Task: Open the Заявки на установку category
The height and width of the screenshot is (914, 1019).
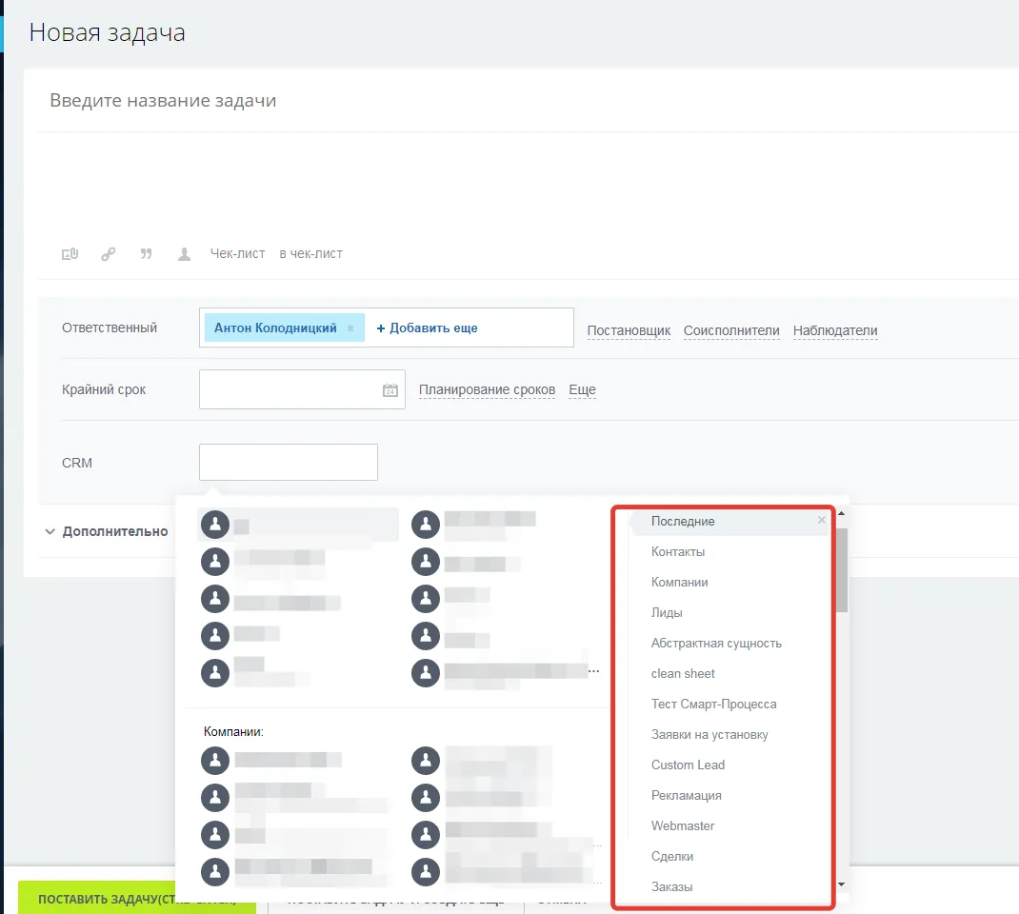Action: [709, 735]
